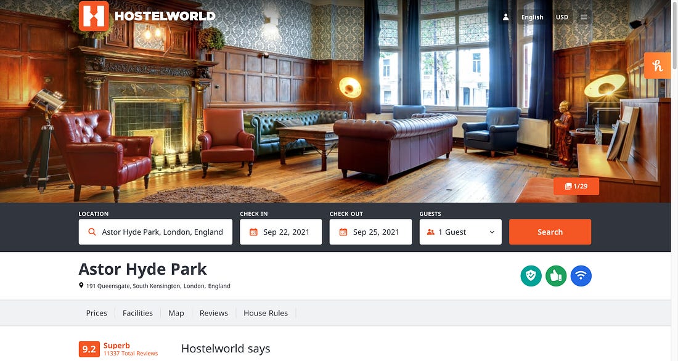The width and height of the screenshot is (678, 361).
Task: Click the blue Wi-Fi badge icon
Action: coord(581,276)
